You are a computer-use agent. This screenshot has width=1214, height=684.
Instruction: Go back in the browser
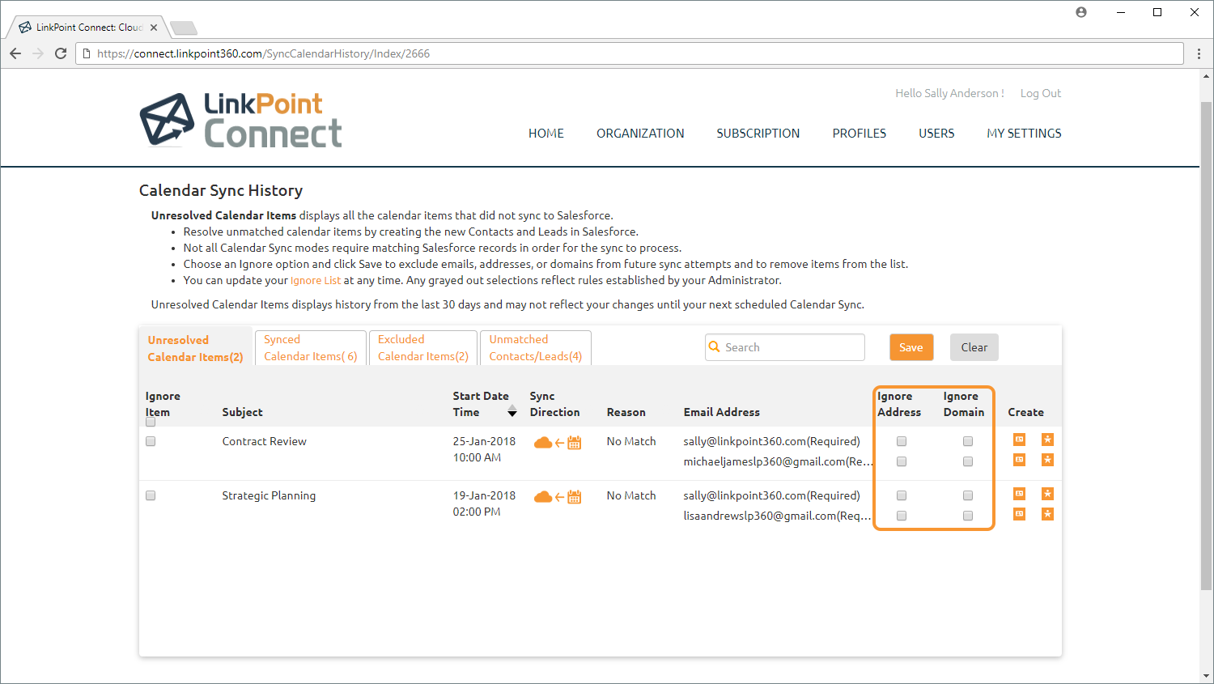pos(15,53)
